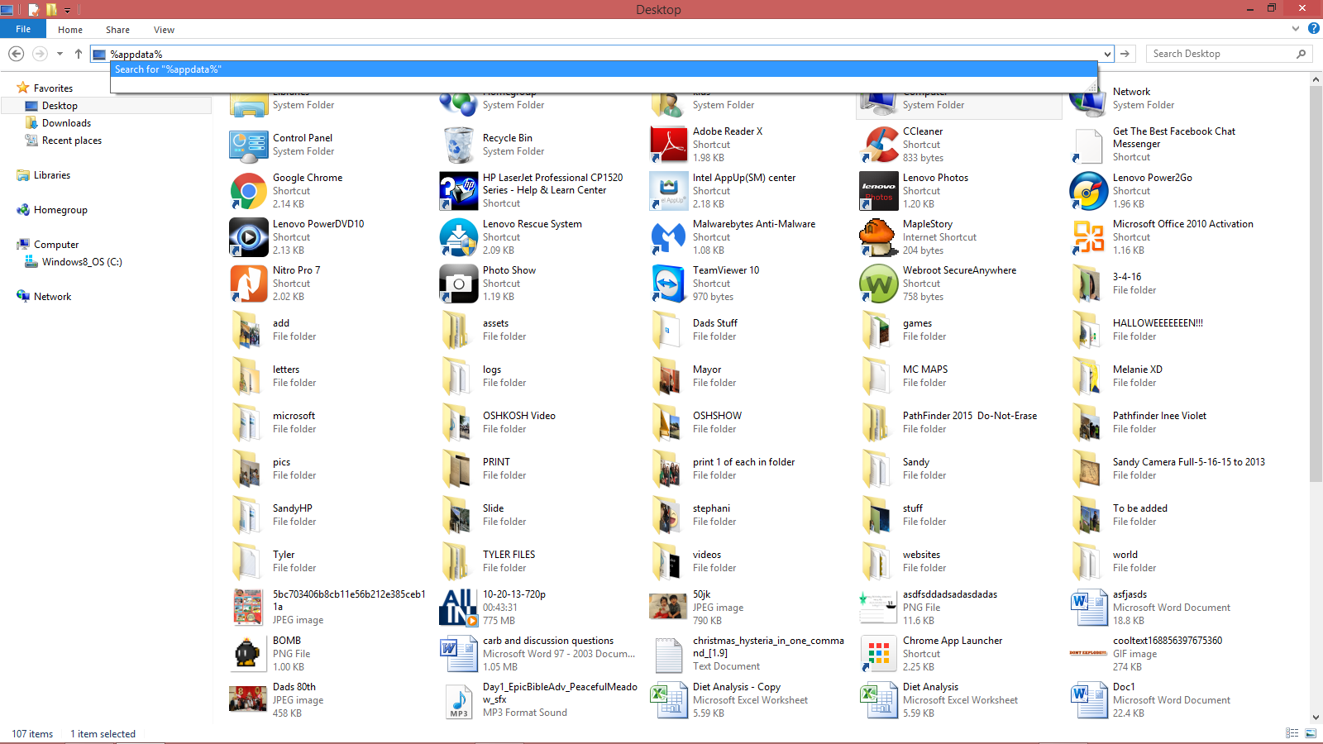Select the Day1_EpicBibleAdv MP3 file icon
This screenshot has width=1323, height=744.
pyautogui.click(x=458, y=700)
